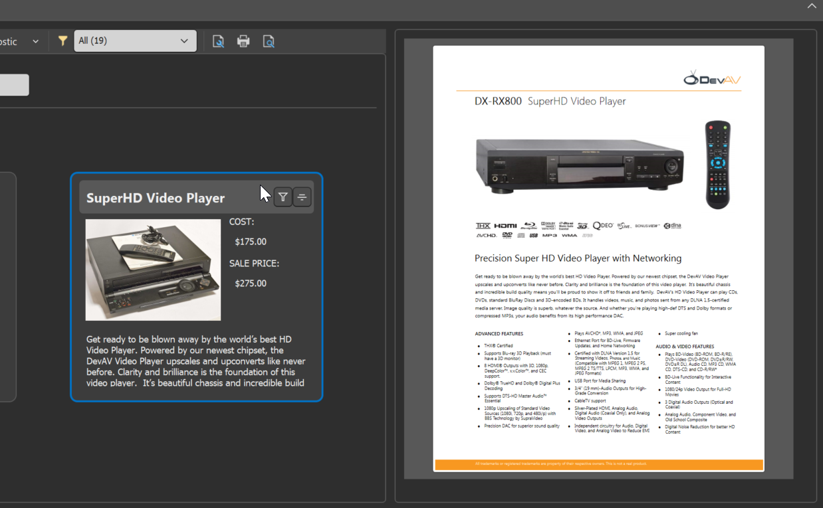Collapse the top bar with the up chevron
The height and width of the screenshot is (508, 823).
point(812,6)
